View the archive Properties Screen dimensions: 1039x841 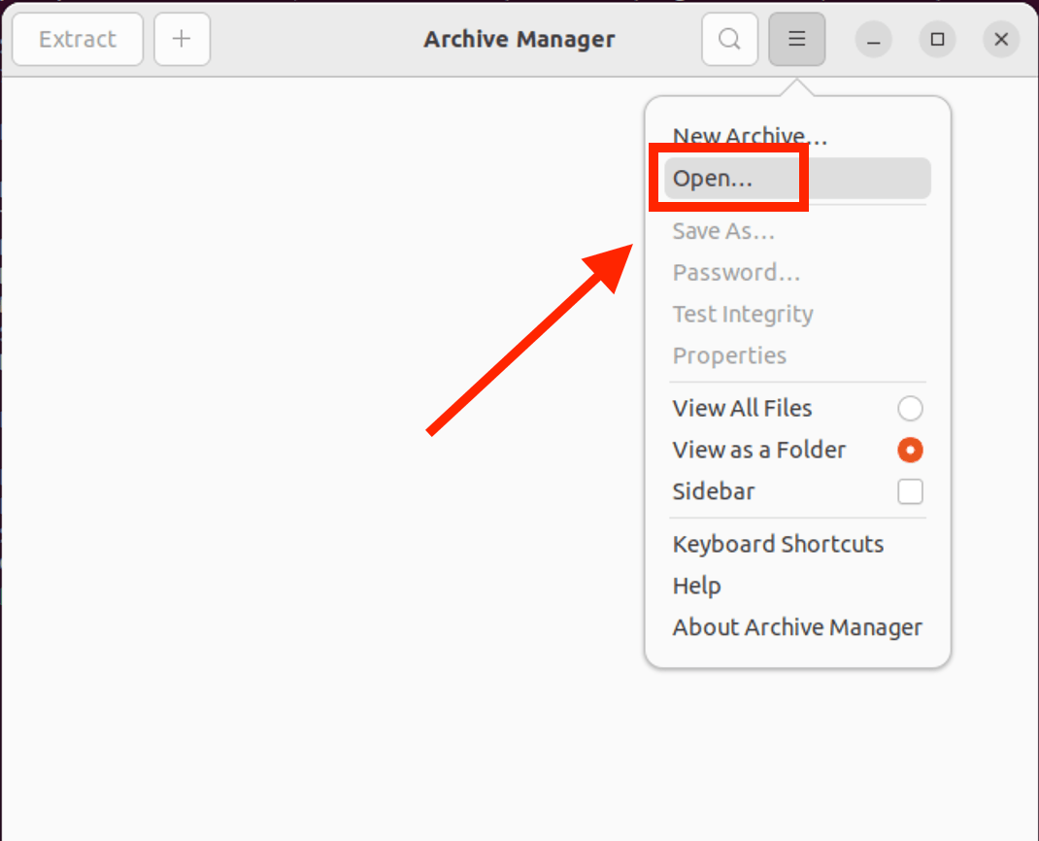(729, 355)
